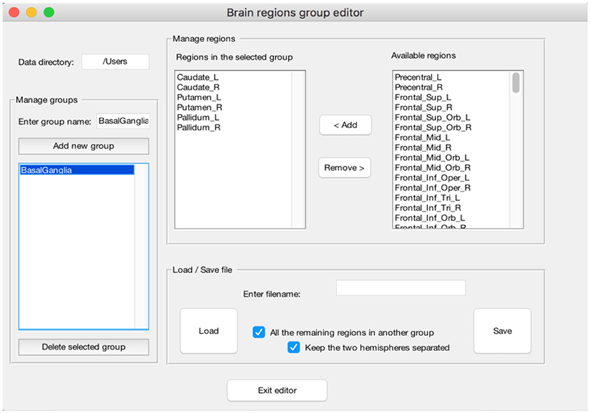Uncheck 'Keep the two hemispheres separated'
The image size is (590, 413).
click(294, 347)
